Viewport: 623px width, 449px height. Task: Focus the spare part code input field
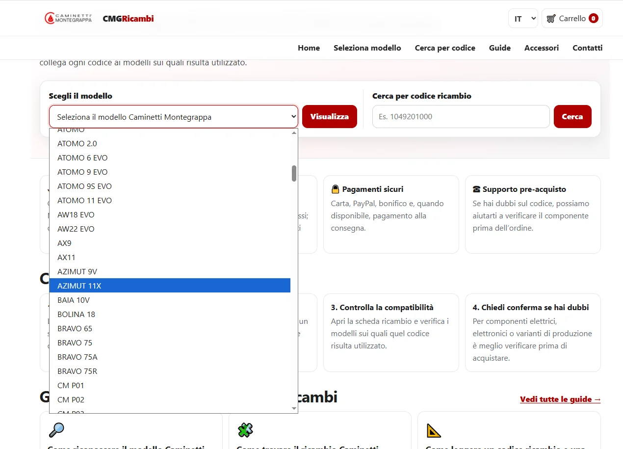461,117
